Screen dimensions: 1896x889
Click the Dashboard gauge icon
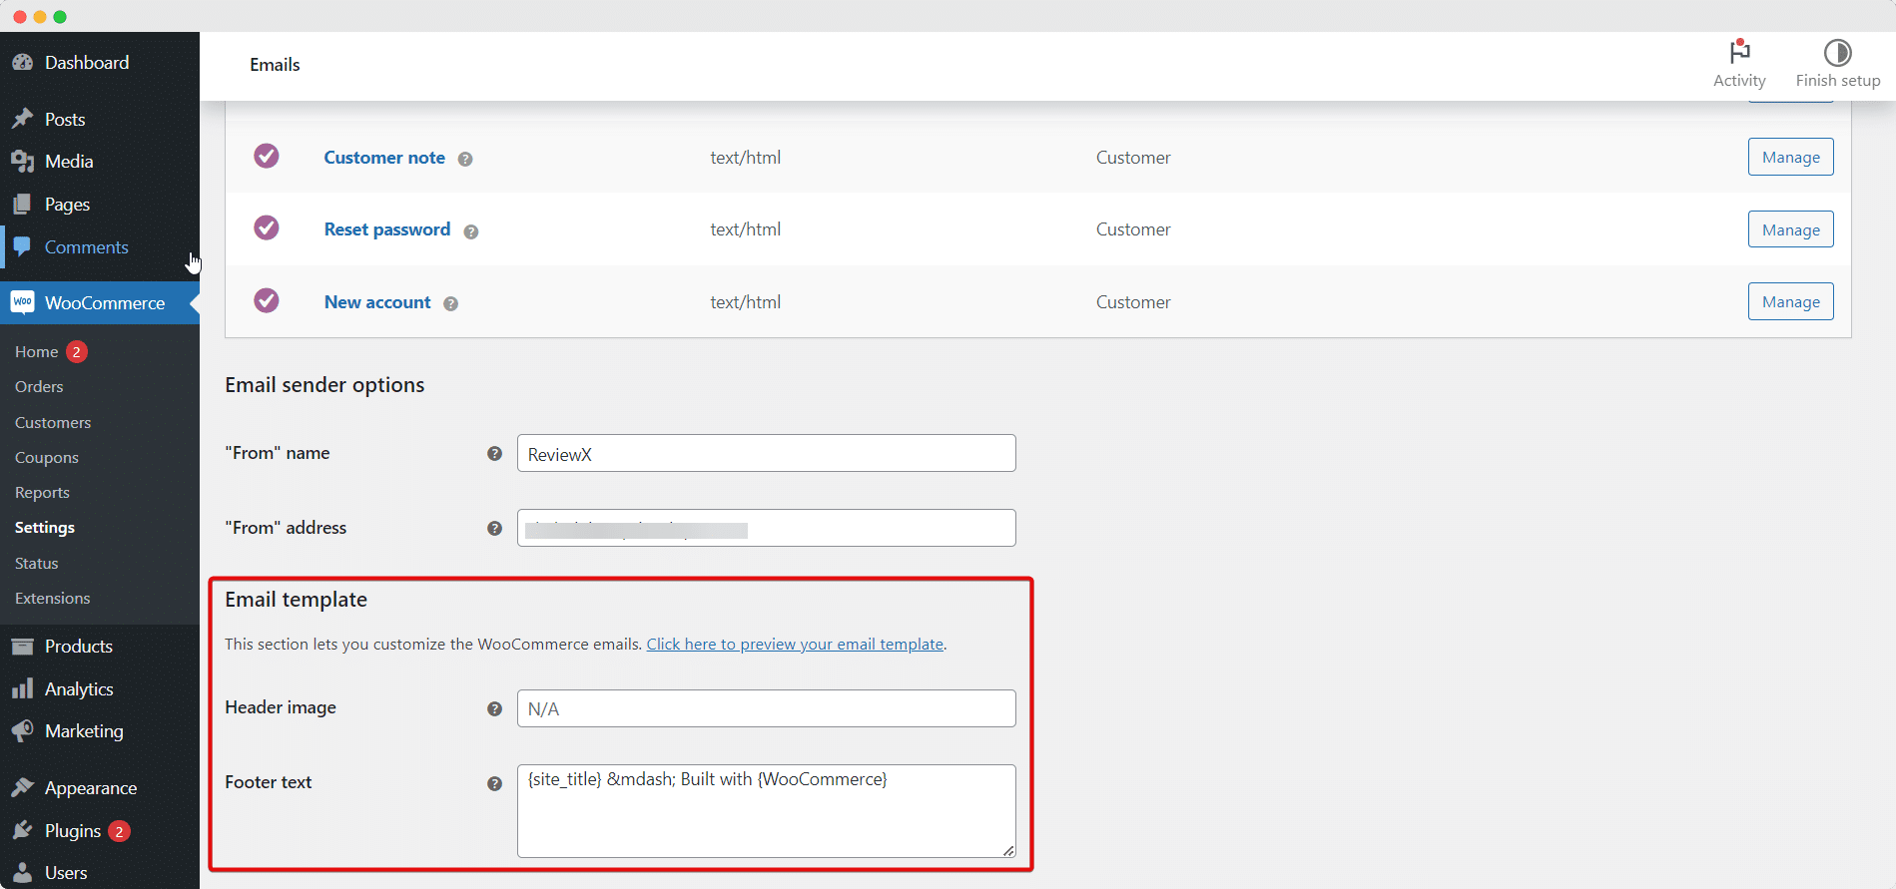pyautogui.click(x=22, y=62)
